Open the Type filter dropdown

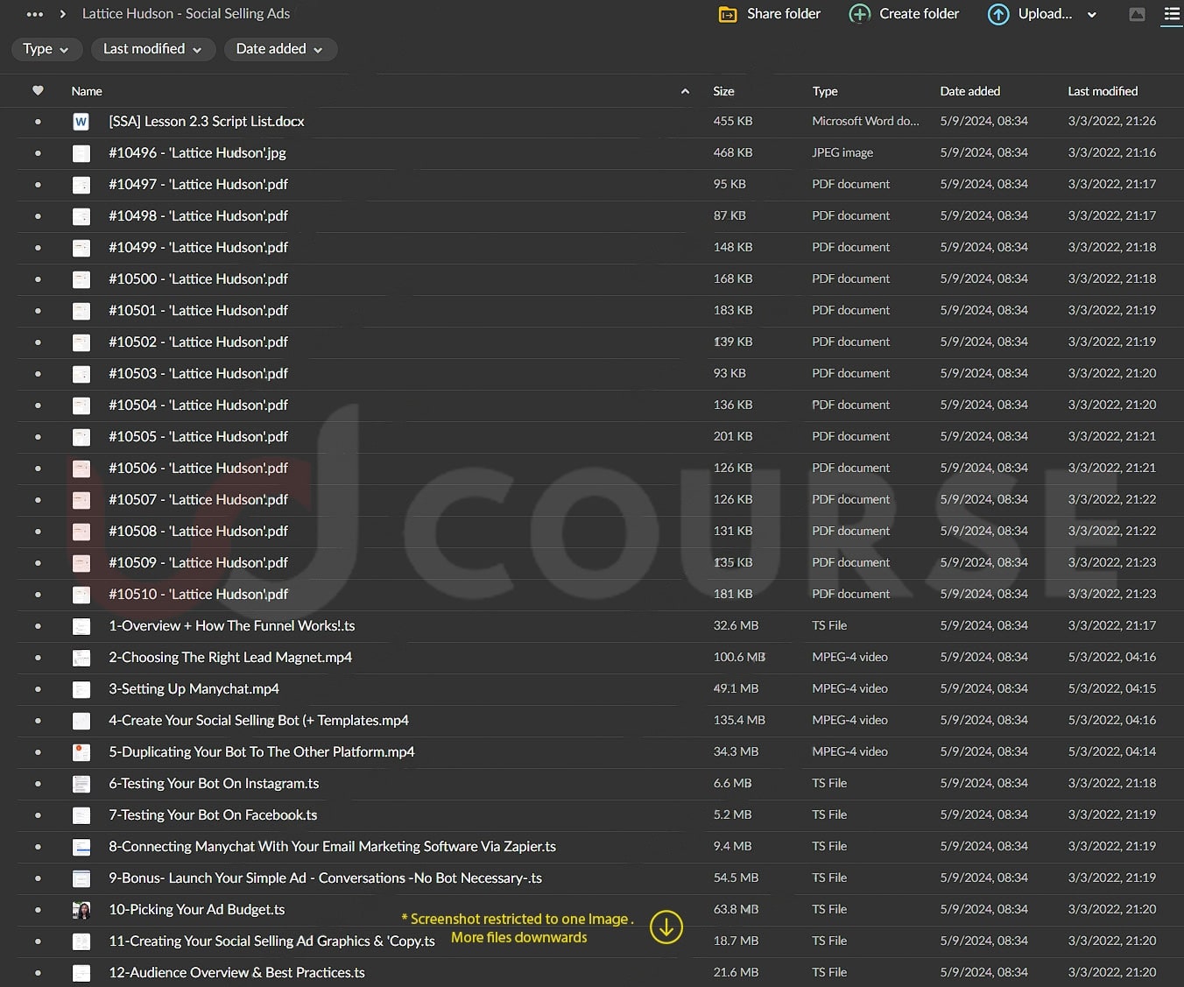[46, 49]
